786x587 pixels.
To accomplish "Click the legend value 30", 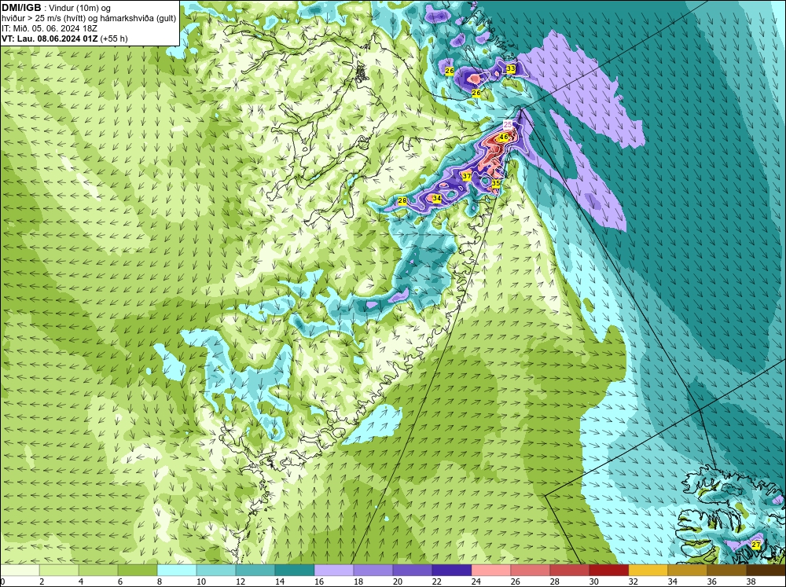I will [594, 582].
